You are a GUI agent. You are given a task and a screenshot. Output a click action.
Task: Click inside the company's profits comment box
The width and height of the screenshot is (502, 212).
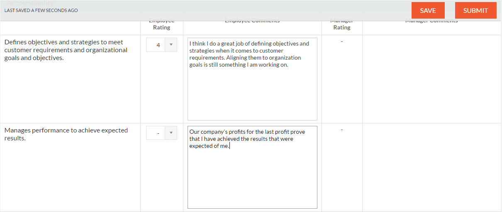tap(252, 167)
